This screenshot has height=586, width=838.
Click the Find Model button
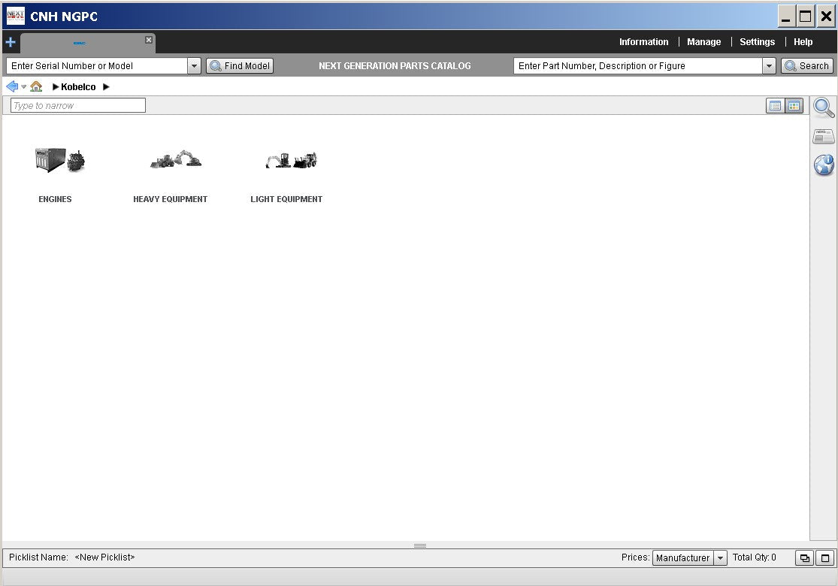coord(240,66)
